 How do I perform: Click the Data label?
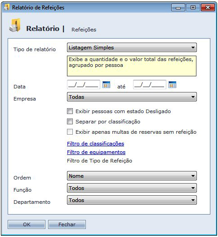pos(19,87)
